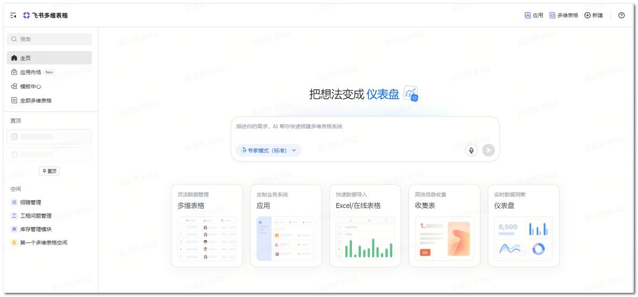Click the 应用市场 bag icon

coord(14,72)
